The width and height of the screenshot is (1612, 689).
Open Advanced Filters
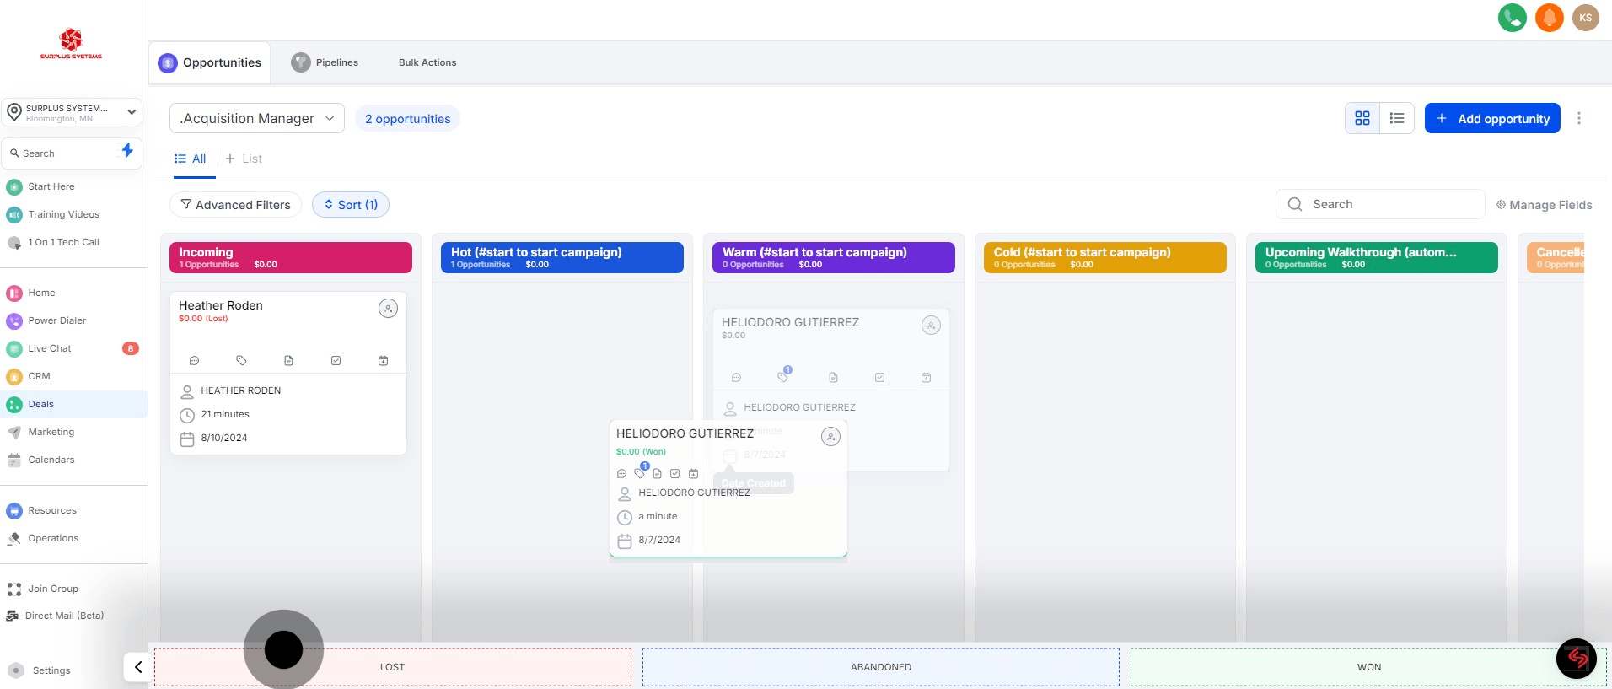coord(235,205)
